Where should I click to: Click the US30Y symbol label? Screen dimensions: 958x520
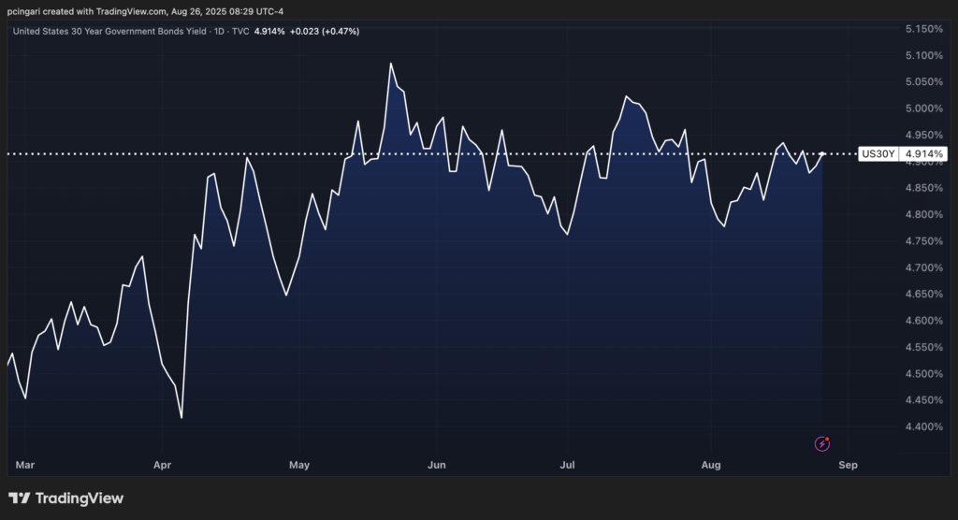point(878,153)
